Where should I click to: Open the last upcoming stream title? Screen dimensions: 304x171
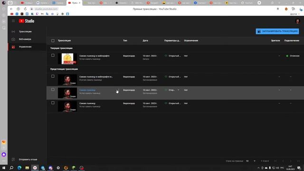pos(87,104)
